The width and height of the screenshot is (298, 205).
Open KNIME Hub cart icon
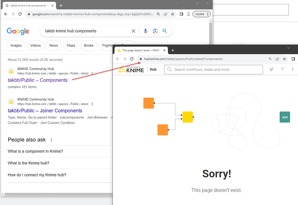tap(272, 70)
